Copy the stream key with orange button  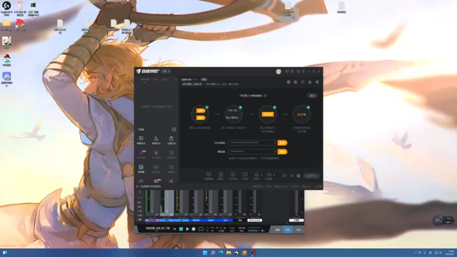[x=282, y=152]
